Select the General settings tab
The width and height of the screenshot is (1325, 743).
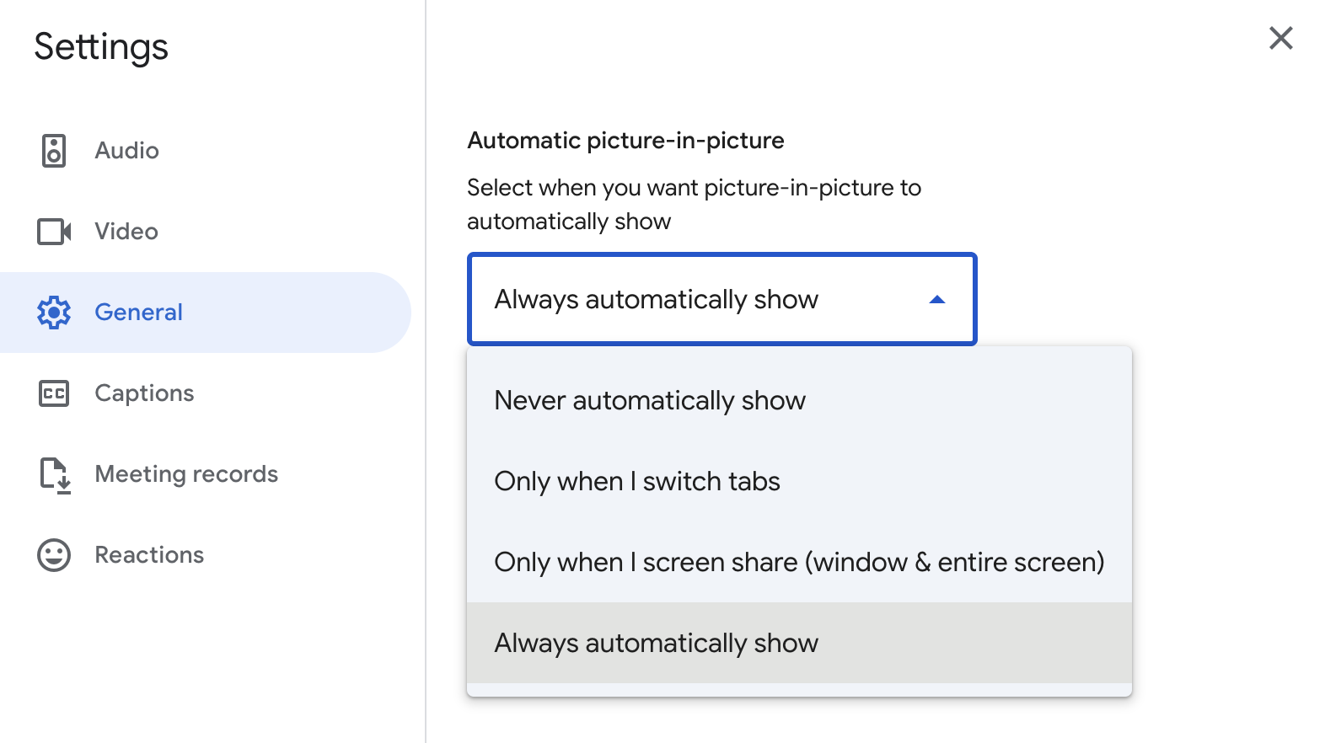pos(139,313)
